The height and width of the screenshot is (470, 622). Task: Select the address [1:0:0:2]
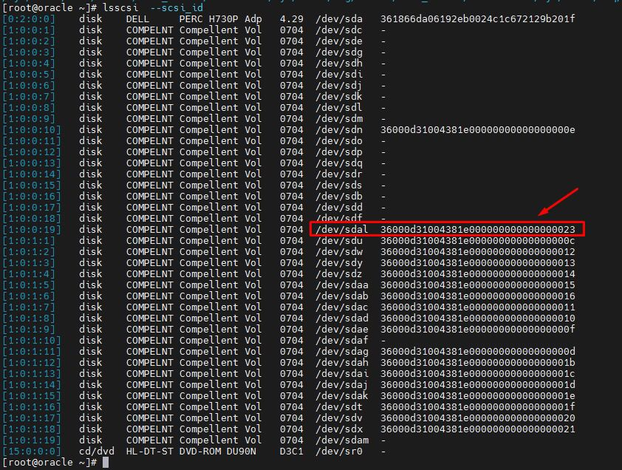(x=29, y=41)
